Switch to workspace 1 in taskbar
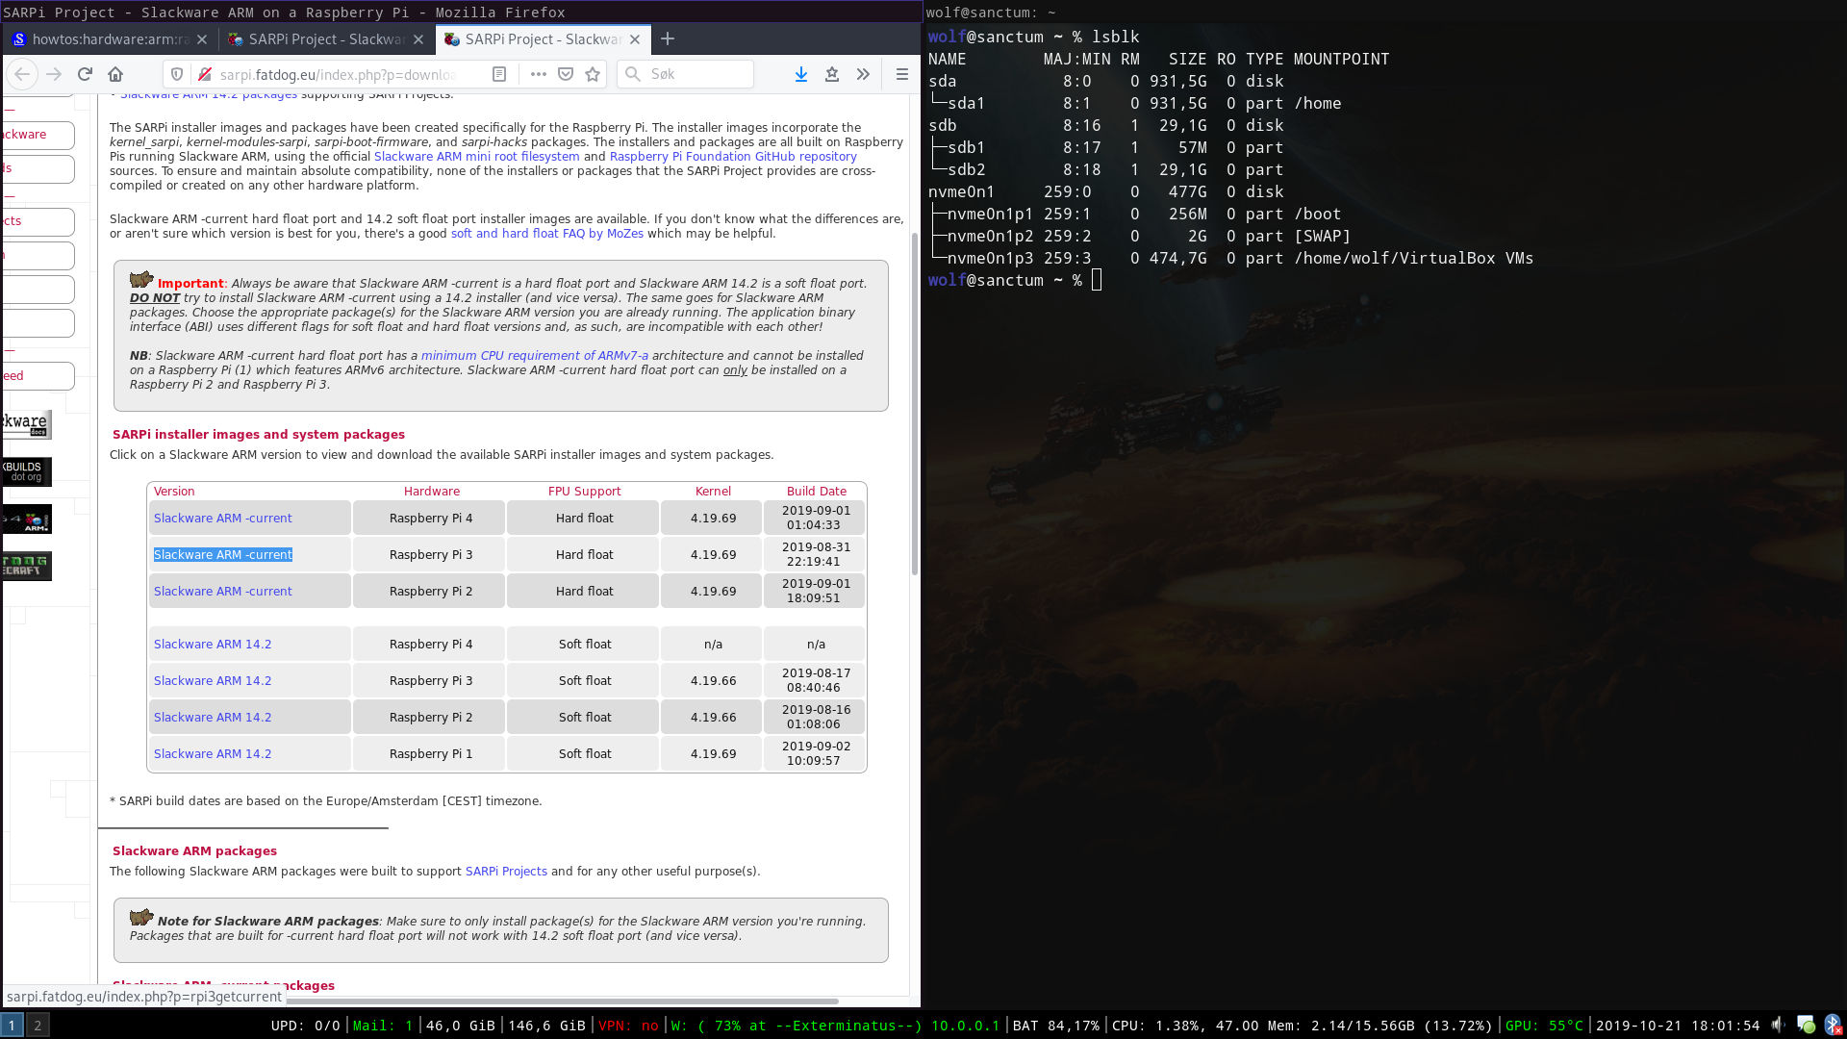 [12, 1026]
